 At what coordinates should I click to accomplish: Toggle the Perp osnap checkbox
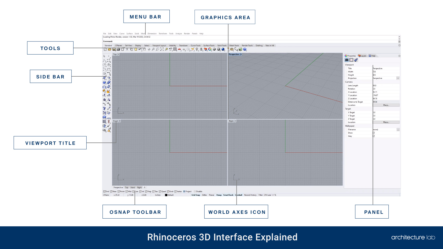tap(146, 191)
